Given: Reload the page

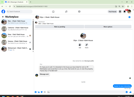Looking at the screenshot, I should [10, 6].
